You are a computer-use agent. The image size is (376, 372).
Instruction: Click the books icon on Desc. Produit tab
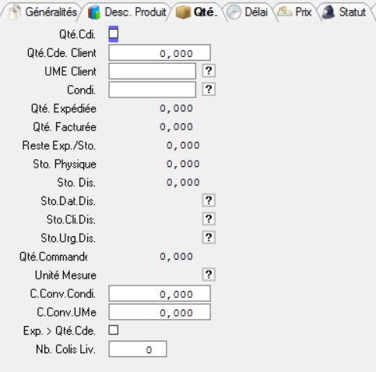pyautogui.click(x=94, y=12)
